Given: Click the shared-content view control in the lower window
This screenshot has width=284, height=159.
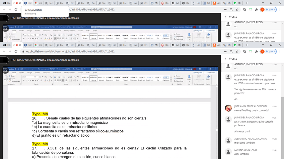Looking at the screenshot, I should point(5,70).
